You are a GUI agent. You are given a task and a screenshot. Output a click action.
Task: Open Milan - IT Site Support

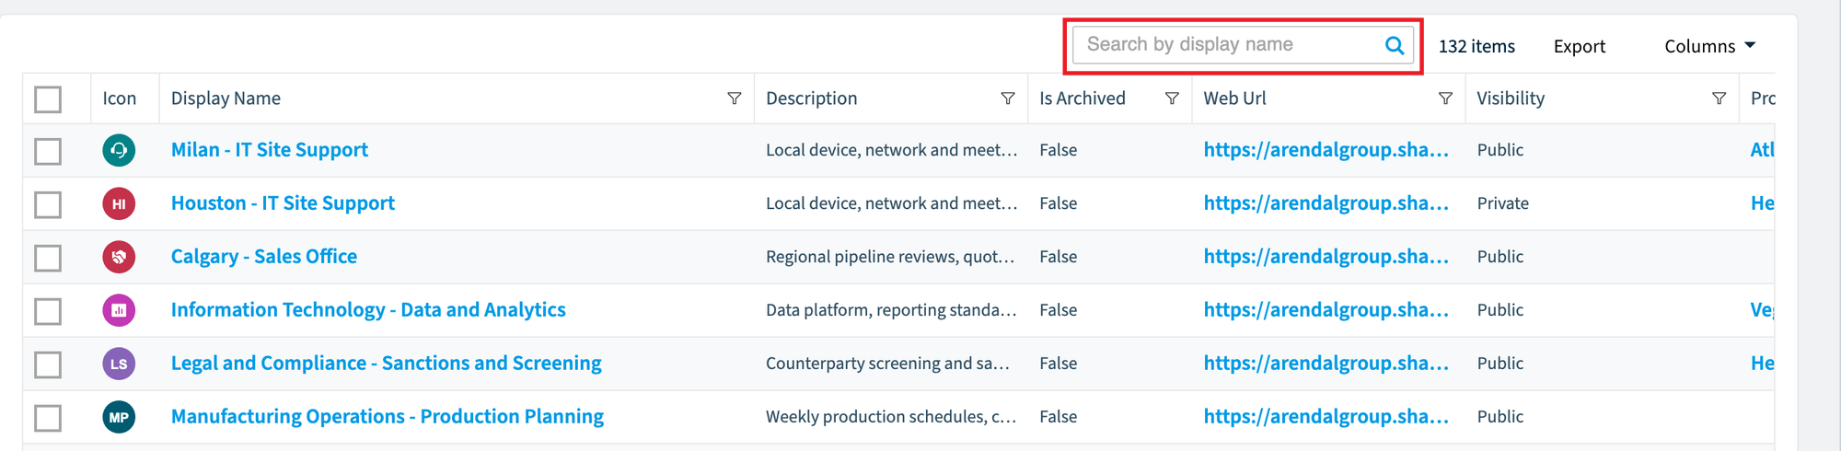270,150
